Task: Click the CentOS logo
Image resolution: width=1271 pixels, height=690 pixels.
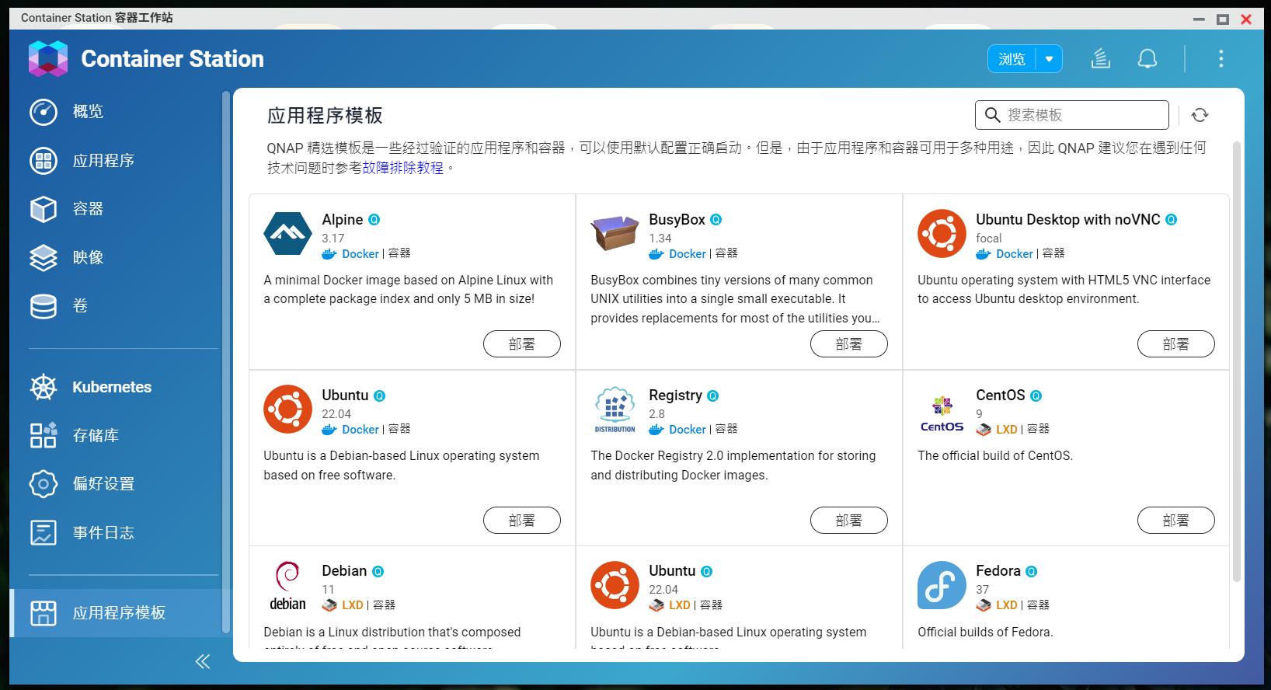Action: (942, 413)
